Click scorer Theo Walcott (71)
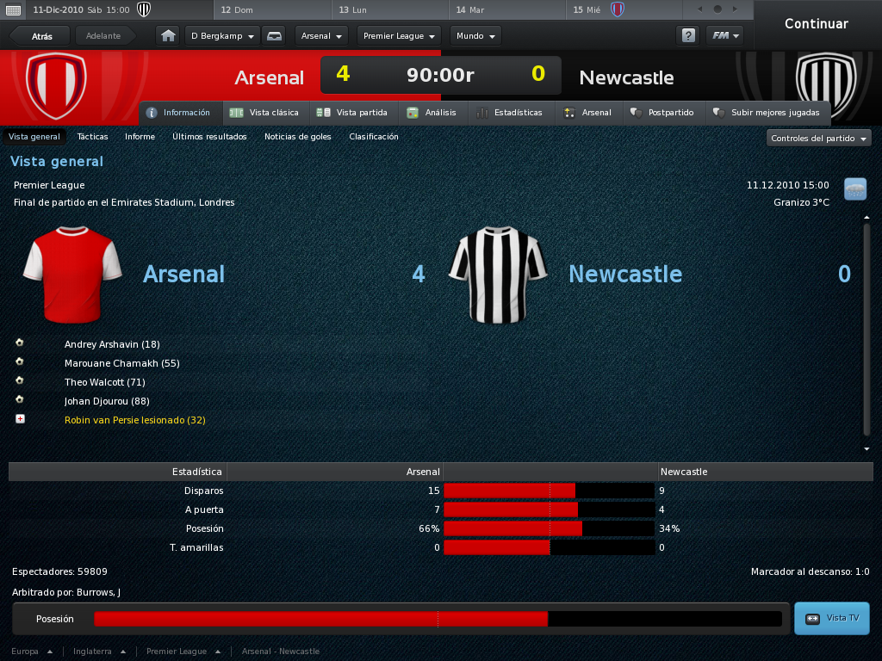Viewport: 882px width, 661px height. (x=104, y=382)
